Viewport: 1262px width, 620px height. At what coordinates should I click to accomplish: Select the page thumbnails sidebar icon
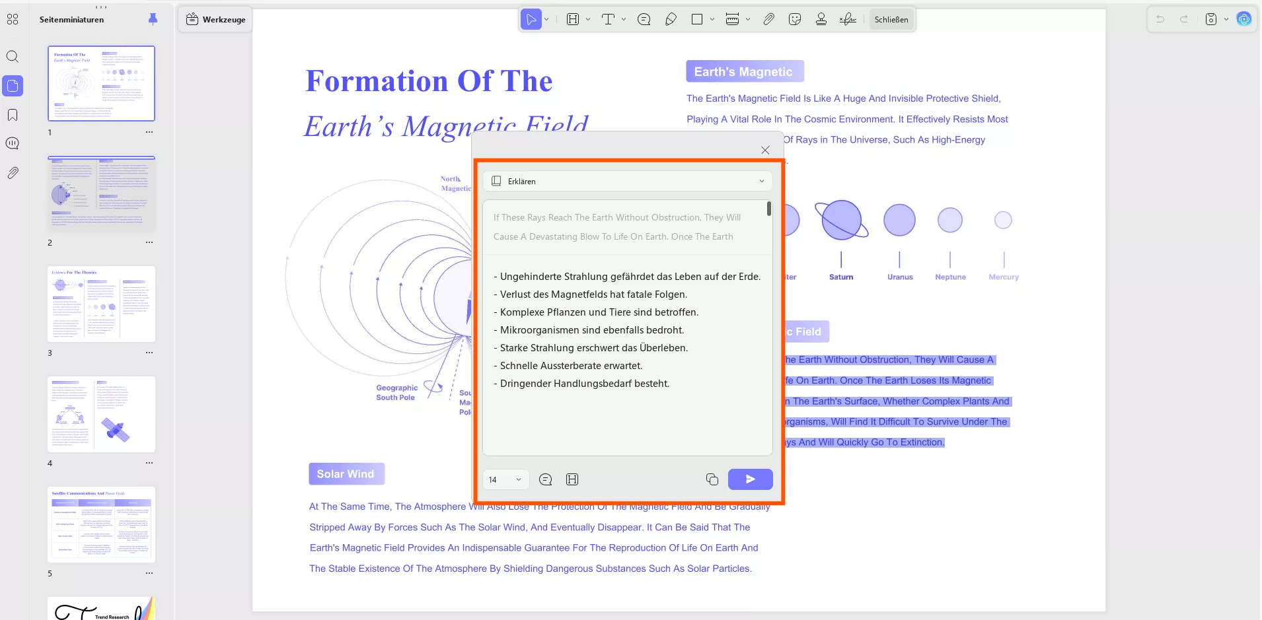[13, 86]
